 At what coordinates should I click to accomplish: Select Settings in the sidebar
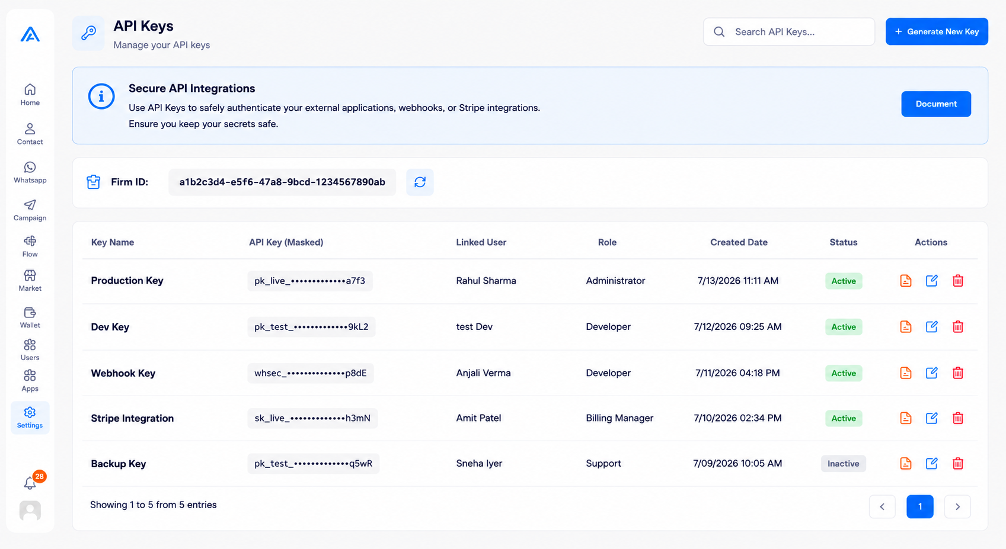tap(30, 418)
